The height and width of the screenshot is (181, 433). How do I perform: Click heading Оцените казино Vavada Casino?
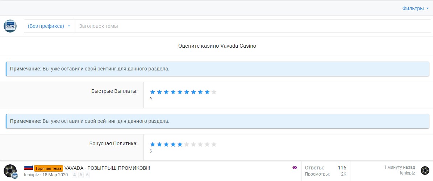pos(217,46)
